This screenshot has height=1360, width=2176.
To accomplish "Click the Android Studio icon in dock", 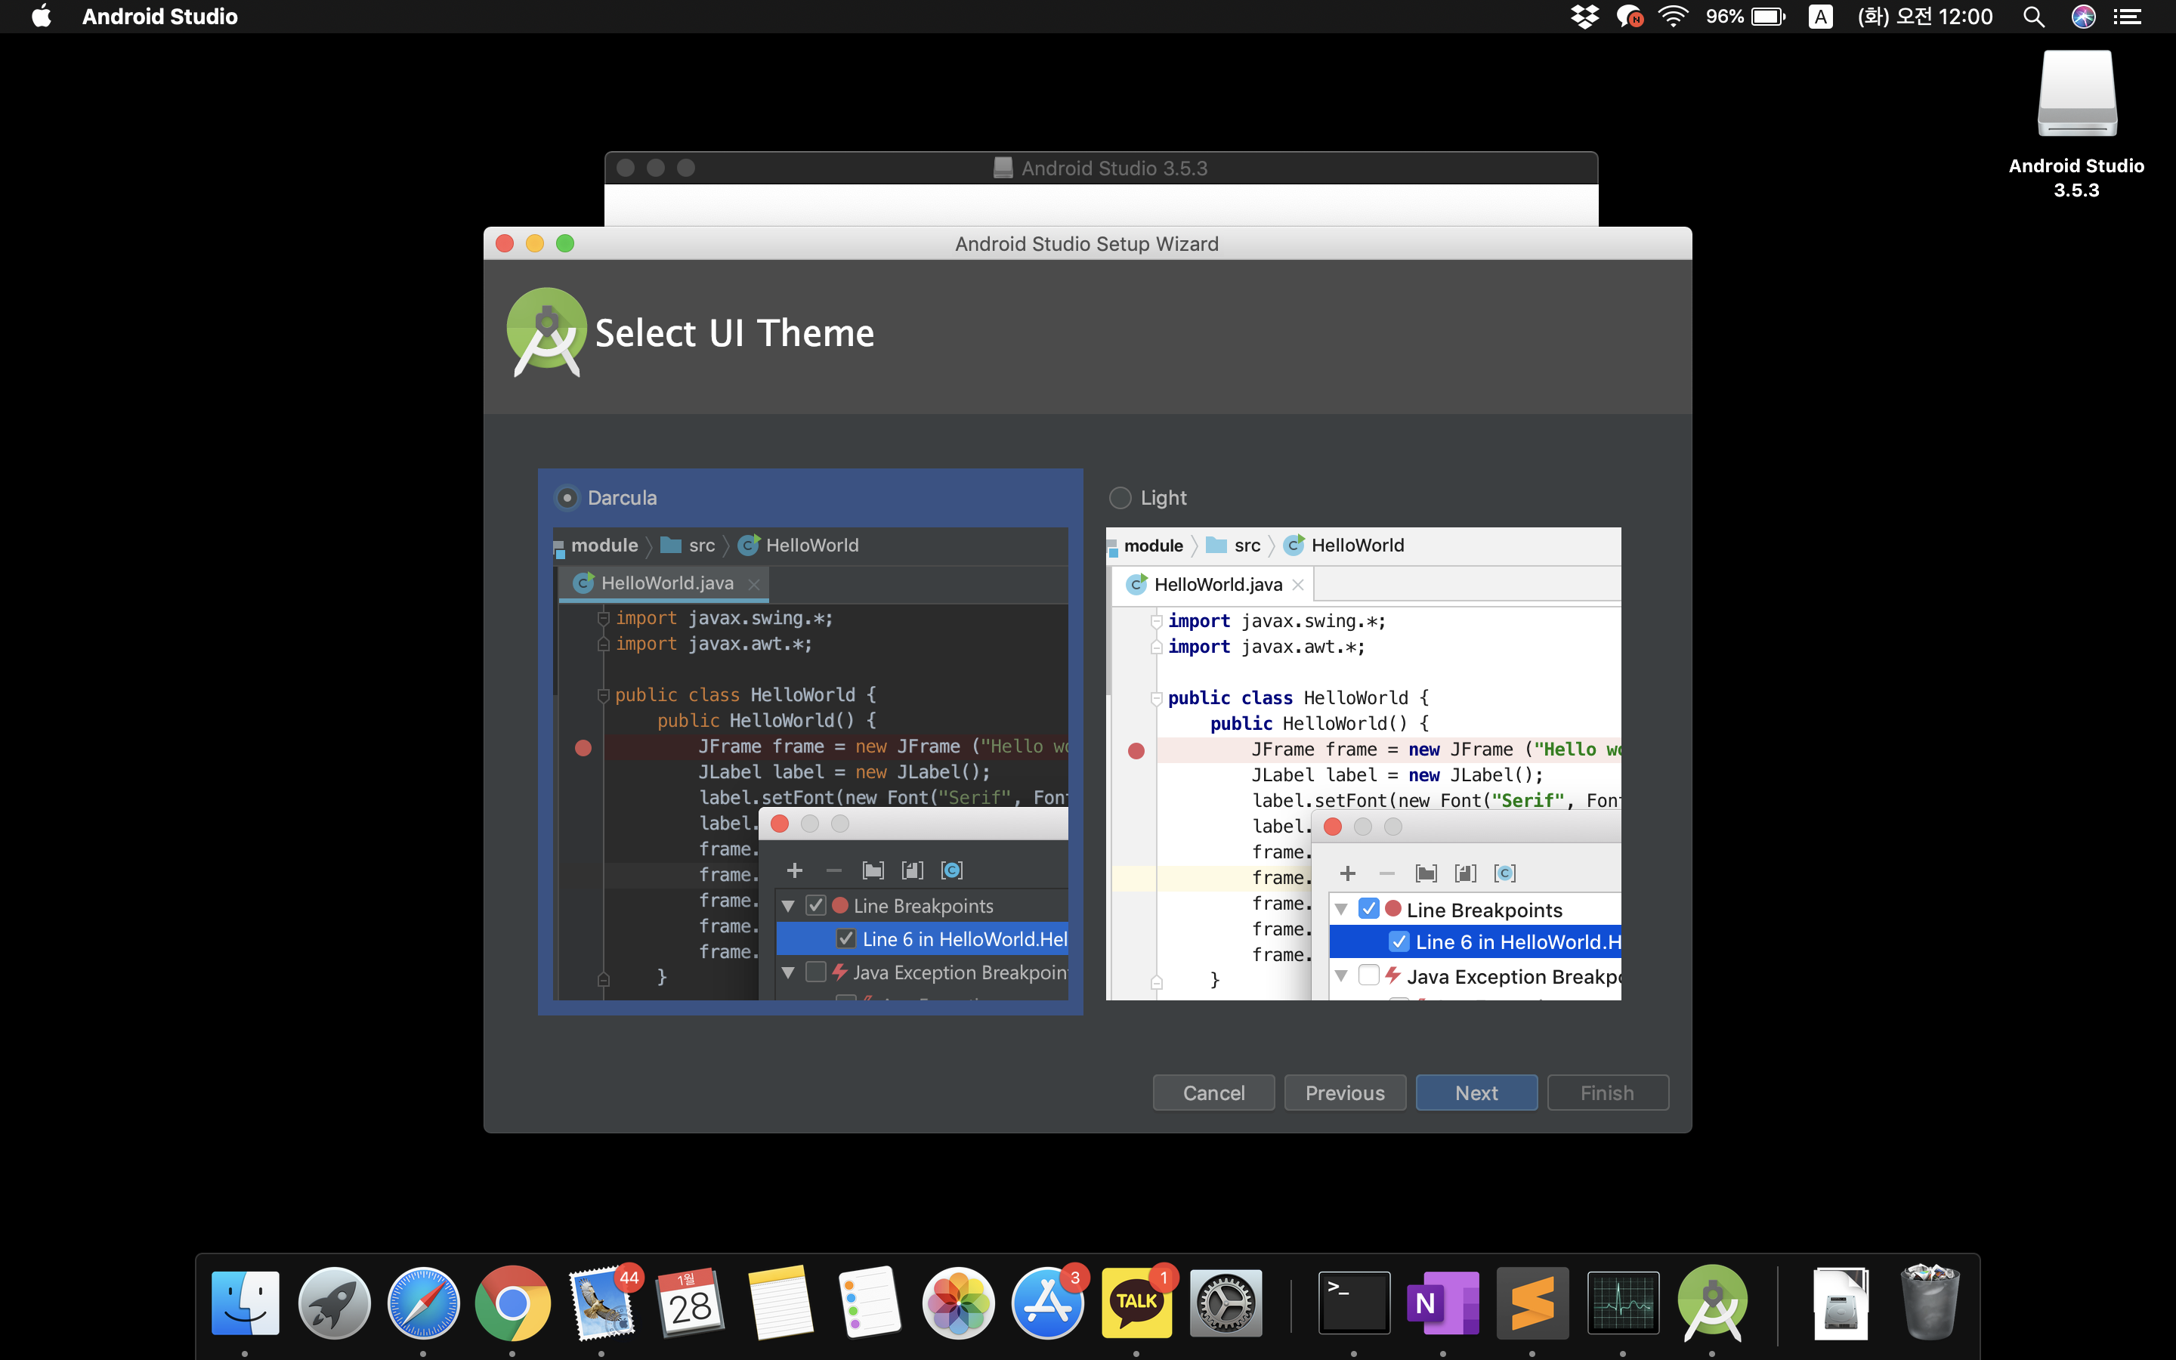I will click(1712, 1303).
